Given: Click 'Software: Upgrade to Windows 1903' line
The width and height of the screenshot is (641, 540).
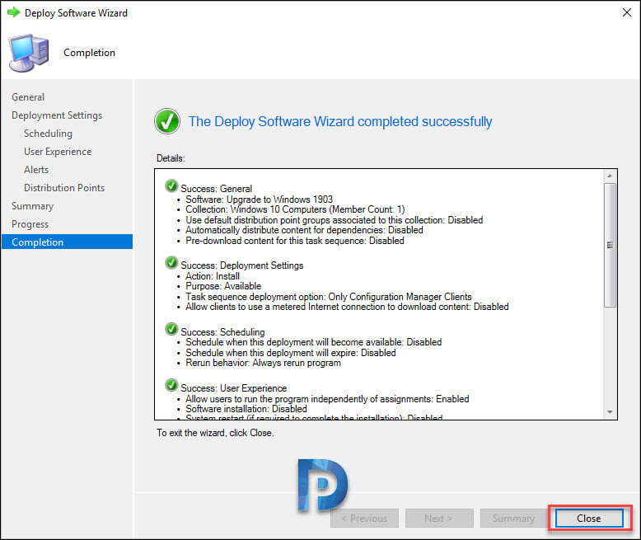Looking at the screenshot, I should (x=260, y=200).
